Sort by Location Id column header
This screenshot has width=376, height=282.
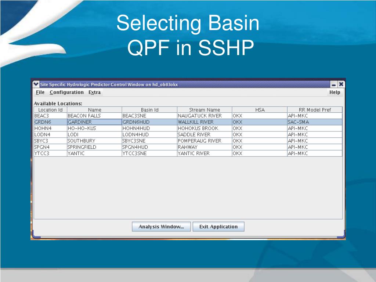pyautogui.click(x=50, y=110)
